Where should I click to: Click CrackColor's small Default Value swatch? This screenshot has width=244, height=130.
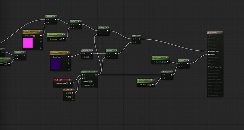tap(34, 36)
